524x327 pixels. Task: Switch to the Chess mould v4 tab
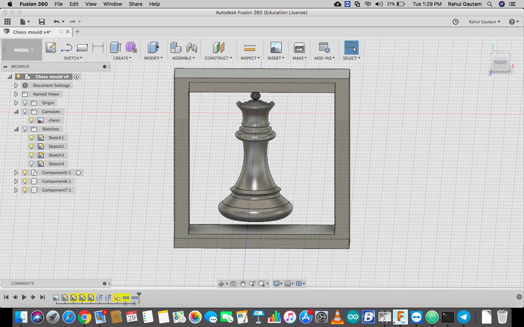tap(32, 32)
